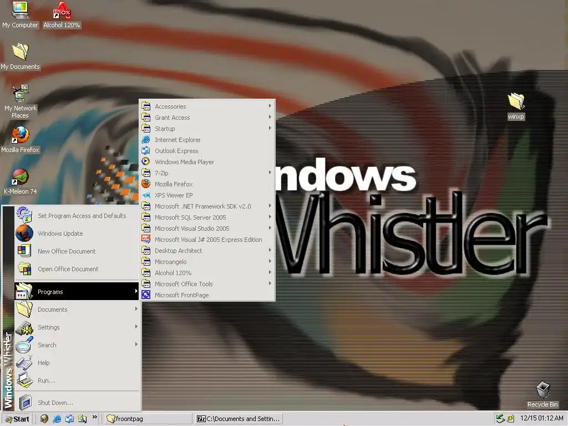568x426 pixels.
Task: Select the Alcohol 120% desktop shortcut
Action: 62,14
